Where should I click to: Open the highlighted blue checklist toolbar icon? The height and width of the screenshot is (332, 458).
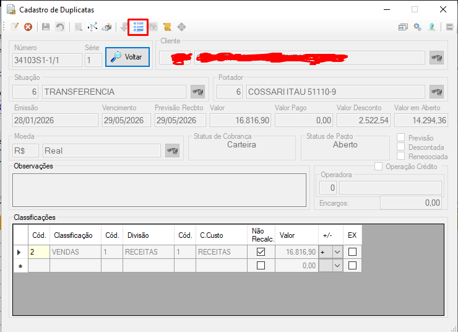pyautogui.click(x=138, y=27)
